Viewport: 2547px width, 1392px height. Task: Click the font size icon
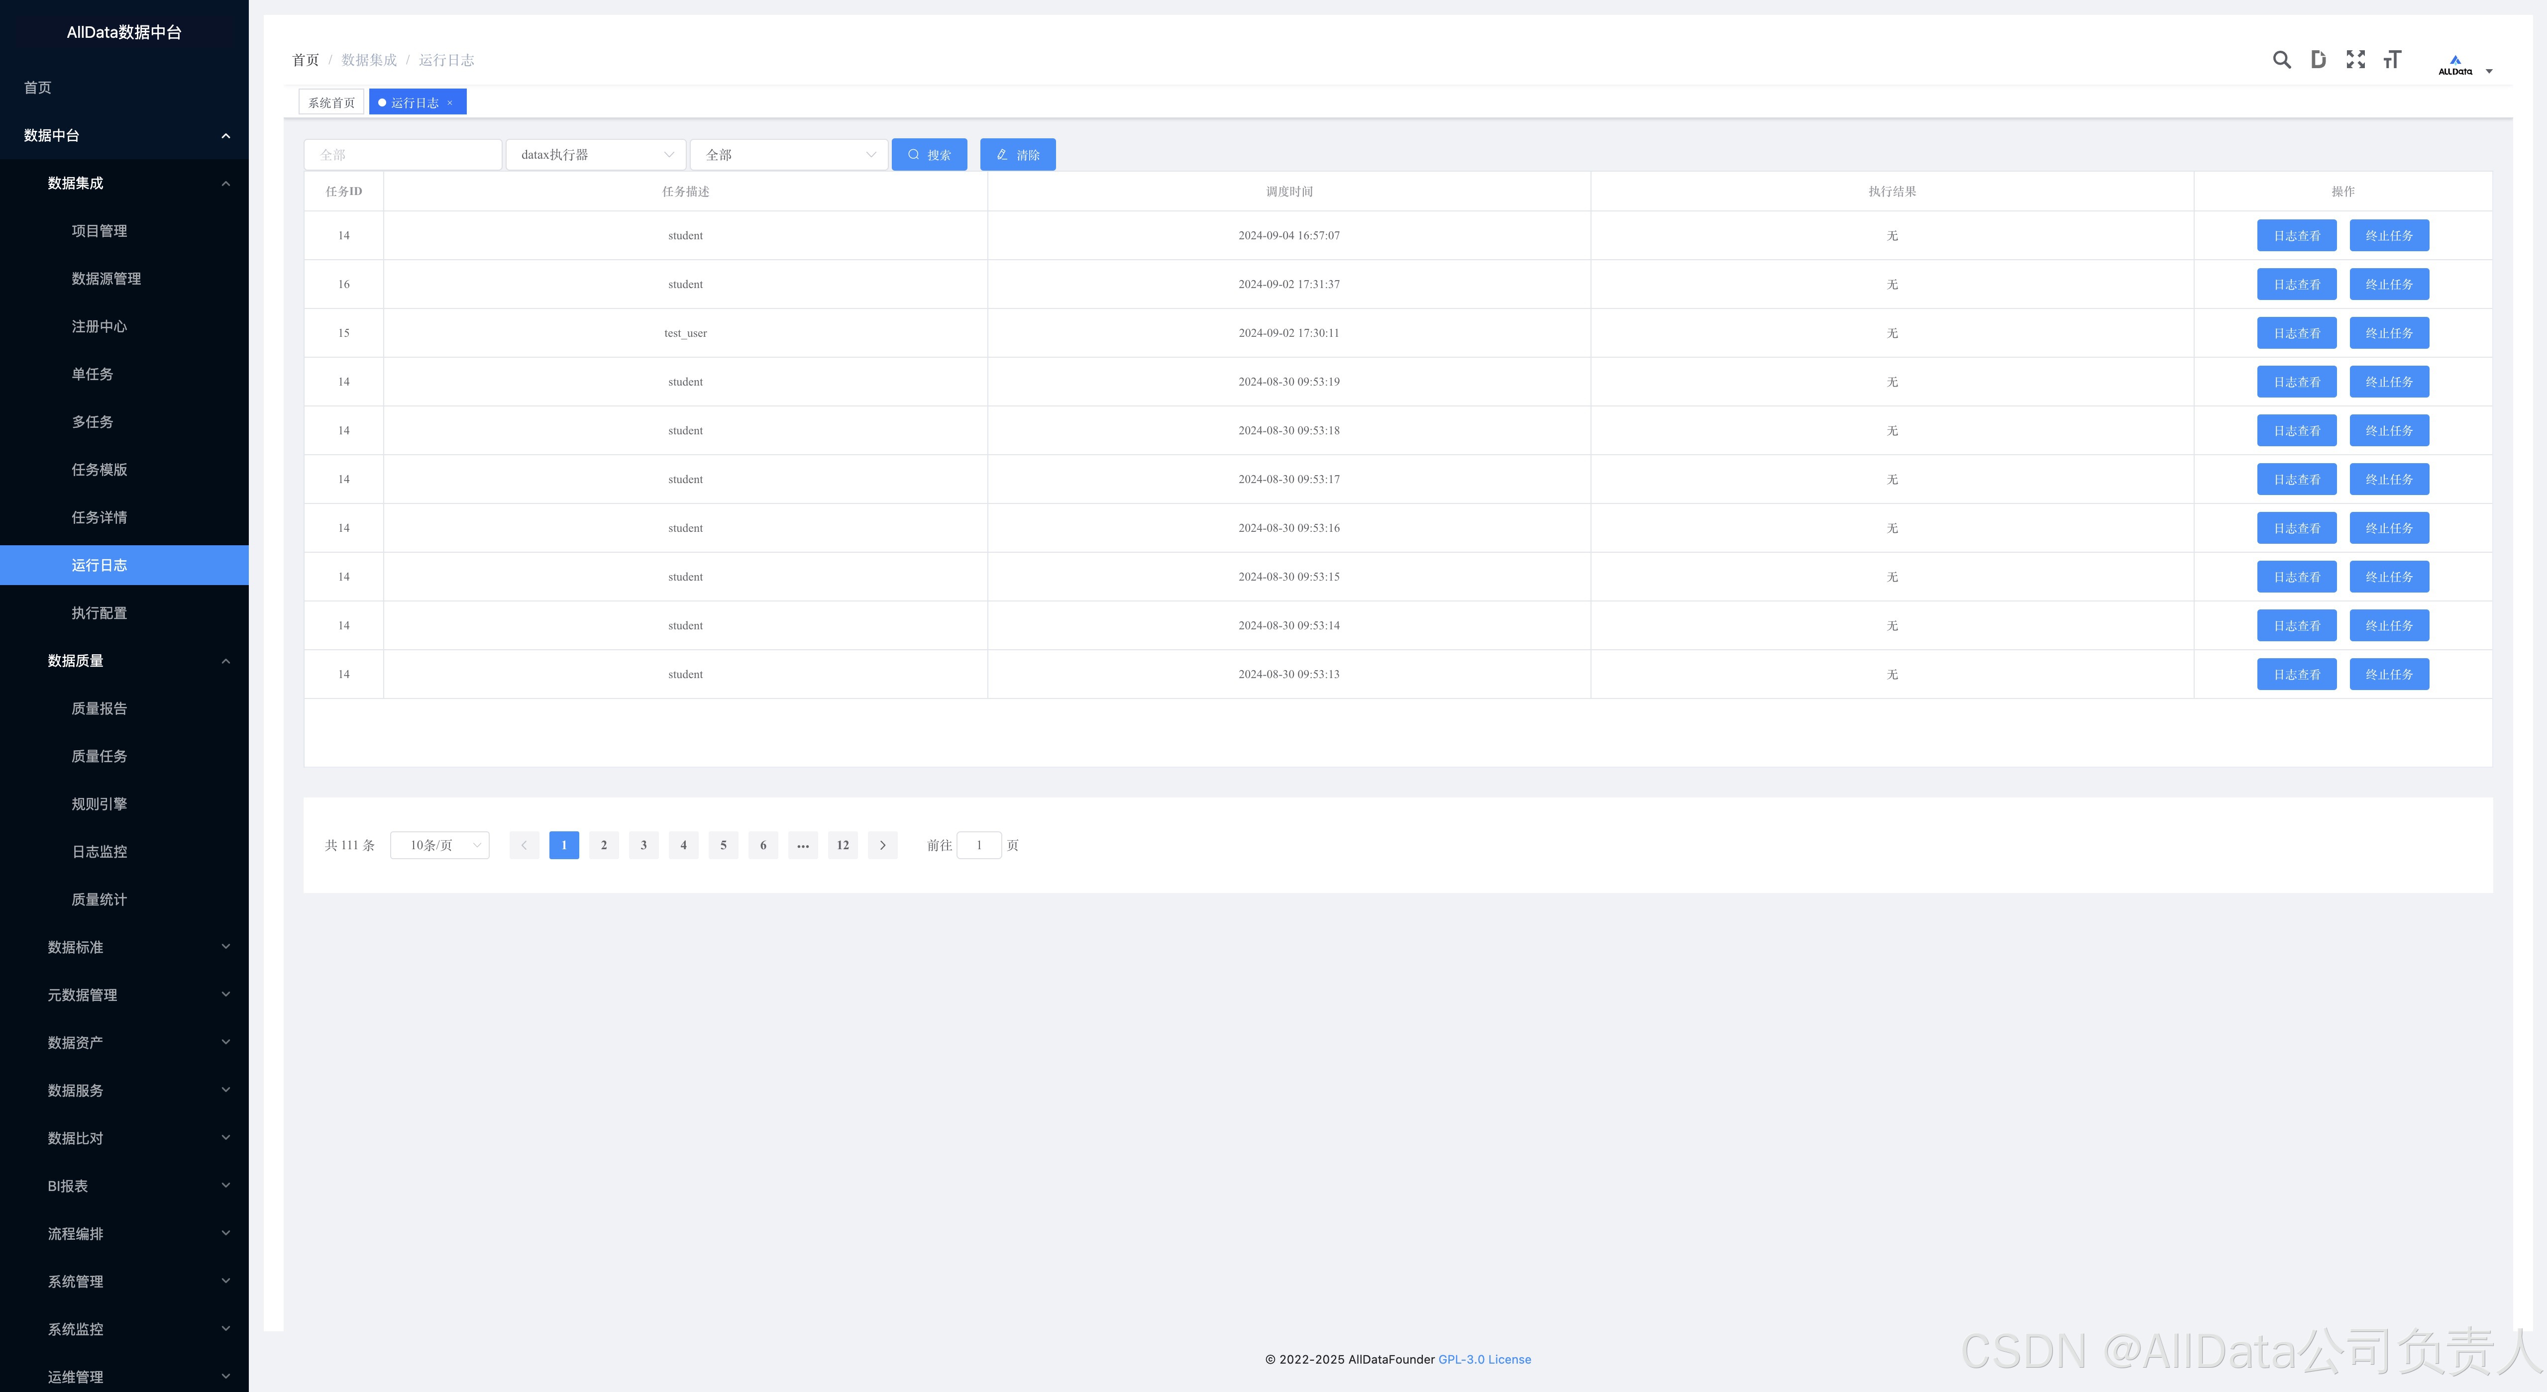[2392, 60]
